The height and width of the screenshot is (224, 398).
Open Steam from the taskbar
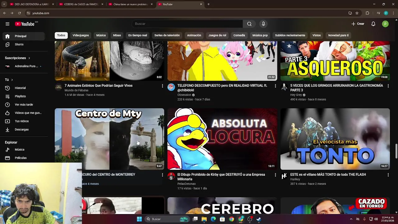point(259,219)
